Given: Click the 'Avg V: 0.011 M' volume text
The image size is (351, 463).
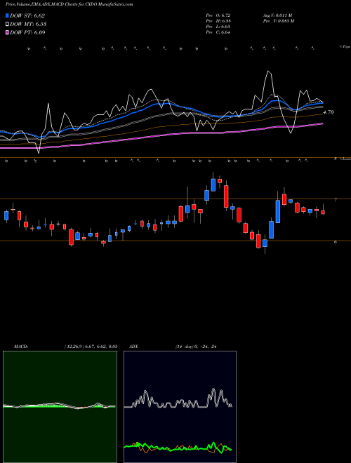Looking at the screenshot, I should click(x=277, y=15).
